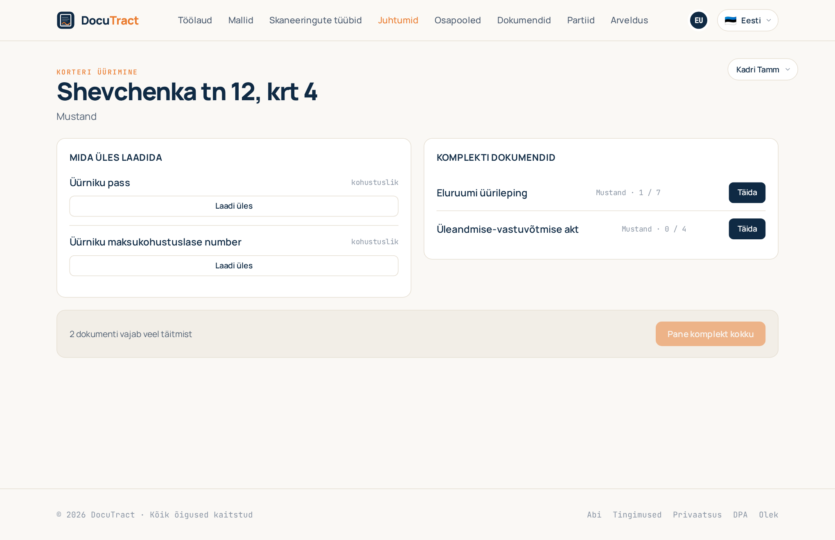Navigate to Osapooled
The width and height of the screenshot is (835, 540).
(458, 20)
